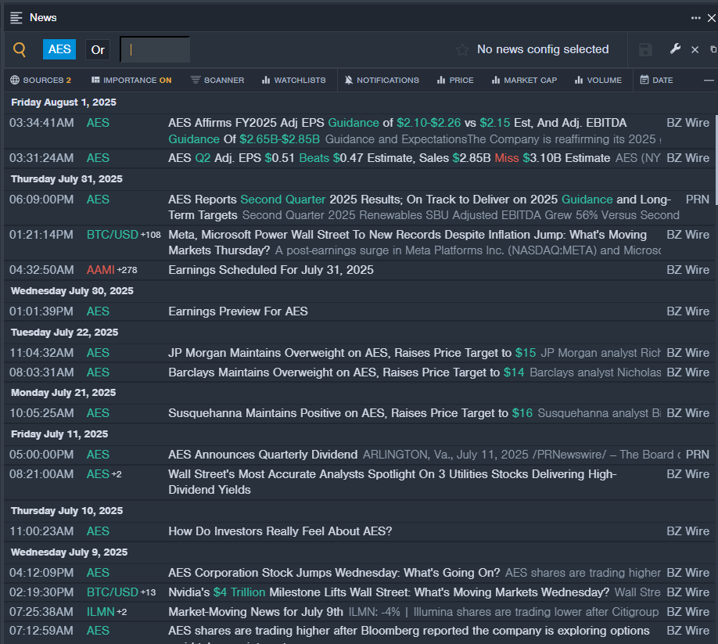Open the Volume filter
Image resolution: width=718 pixels, height=644 pixels.
[598, 80]
